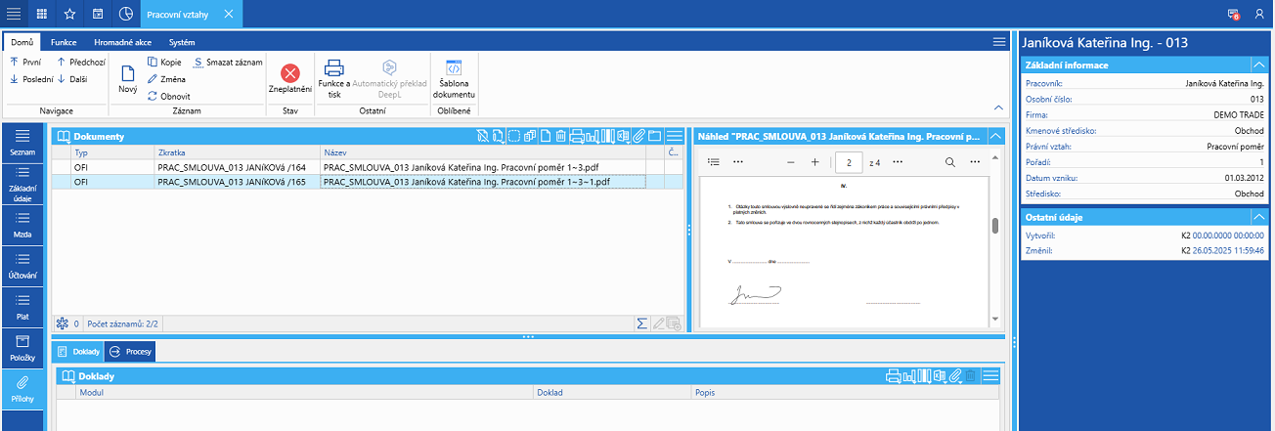
Task: Collapse the Základní informace section
Action: tap(1260, 65)
